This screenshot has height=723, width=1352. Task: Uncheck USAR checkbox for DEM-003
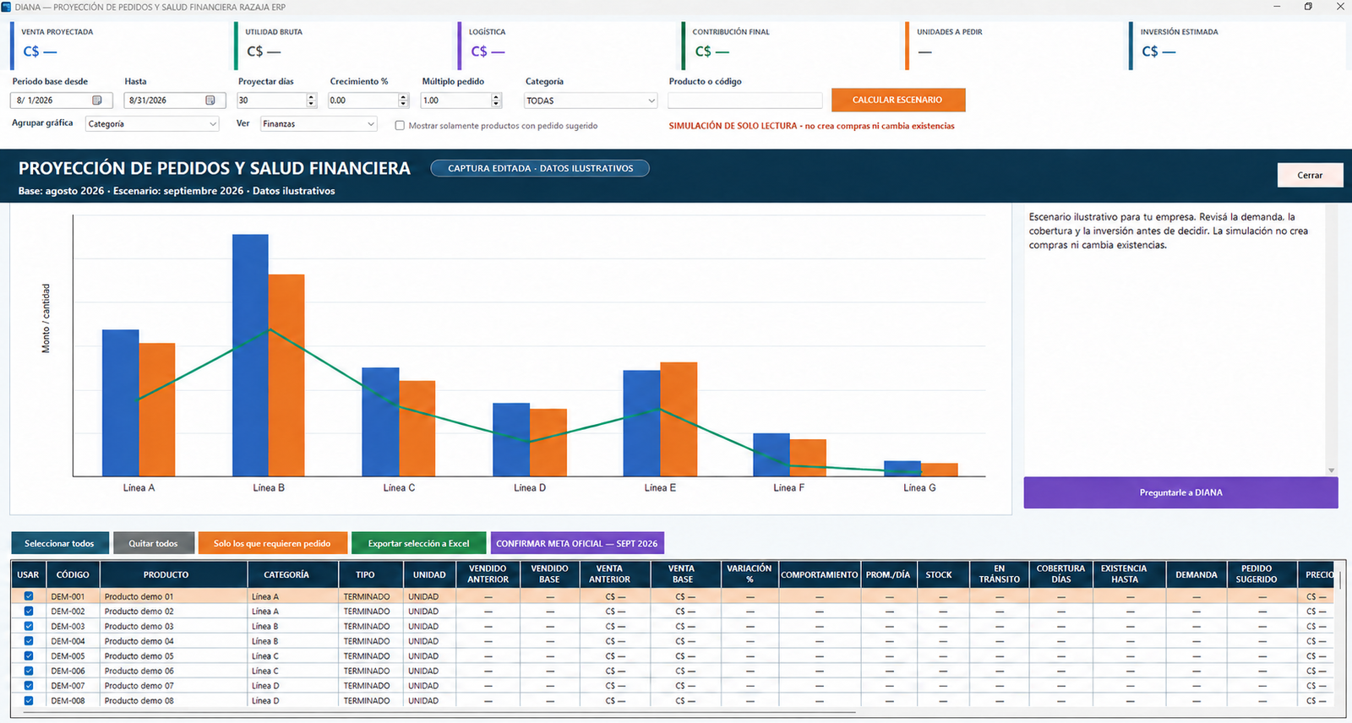pyautogui.click(x=29, y=626)
